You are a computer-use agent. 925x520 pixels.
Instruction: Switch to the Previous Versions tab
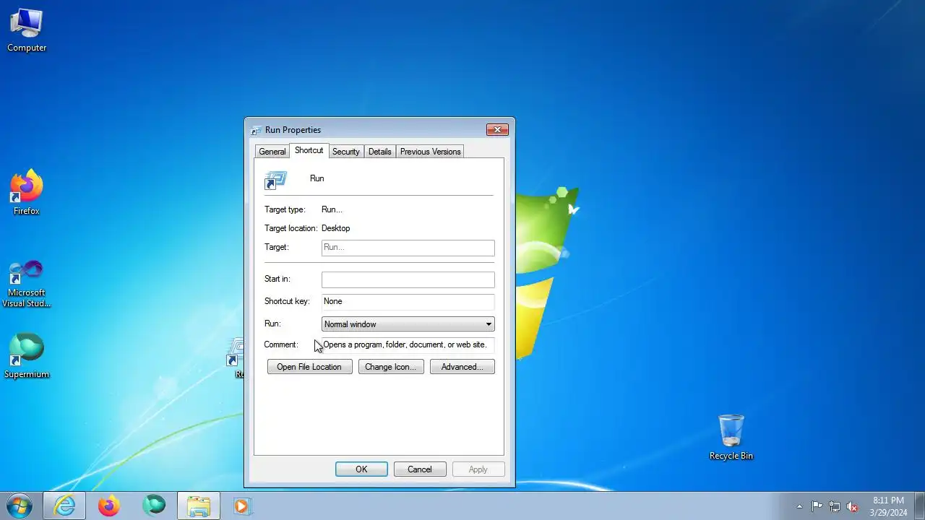point(430,152)
